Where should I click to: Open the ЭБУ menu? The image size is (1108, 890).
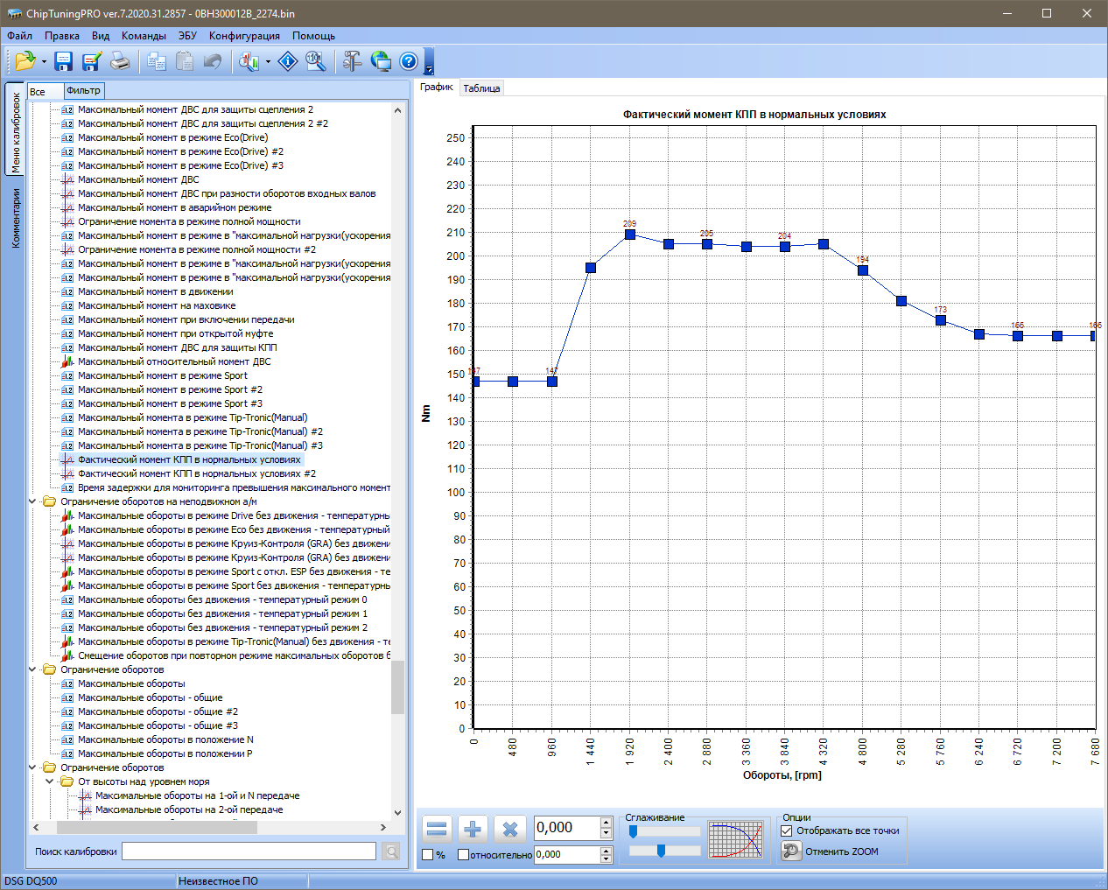(x=187, y=36)
